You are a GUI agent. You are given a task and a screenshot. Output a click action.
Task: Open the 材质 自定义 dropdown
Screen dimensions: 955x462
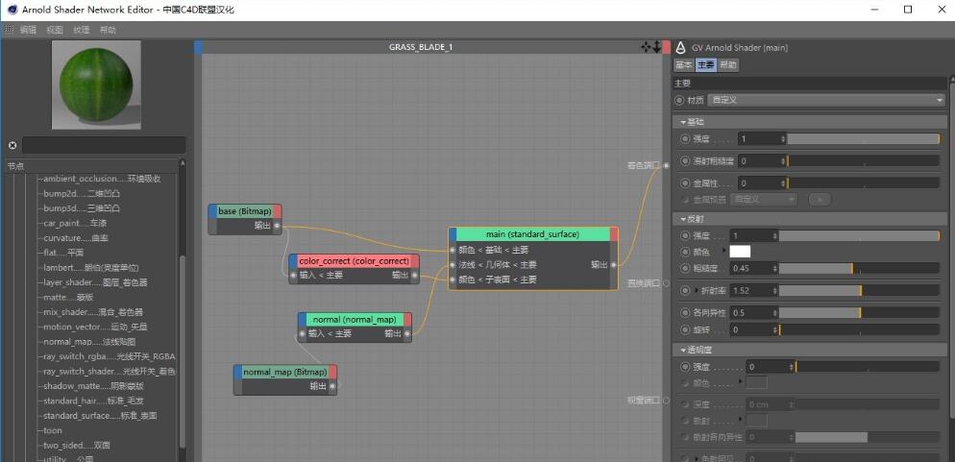[827, 100]
